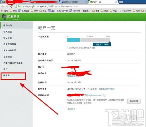The width and height of the screenshot is (146, 127).
Task: Click the 高级帐户 account type value
Action: tap(71, 54)
